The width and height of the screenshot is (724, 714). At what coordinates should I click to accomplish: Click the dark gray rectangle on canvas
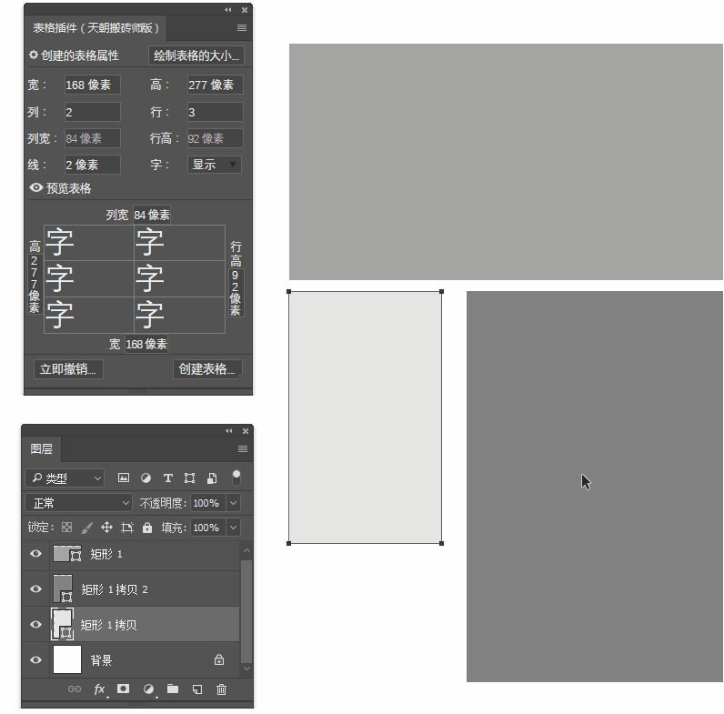click(x=595, y=487)
